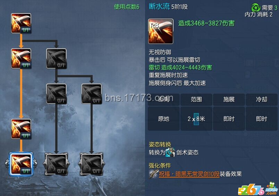Click the 施展 column header
Image resolution: width=279 pixels, height=196 pixels.
pos(229,99)
